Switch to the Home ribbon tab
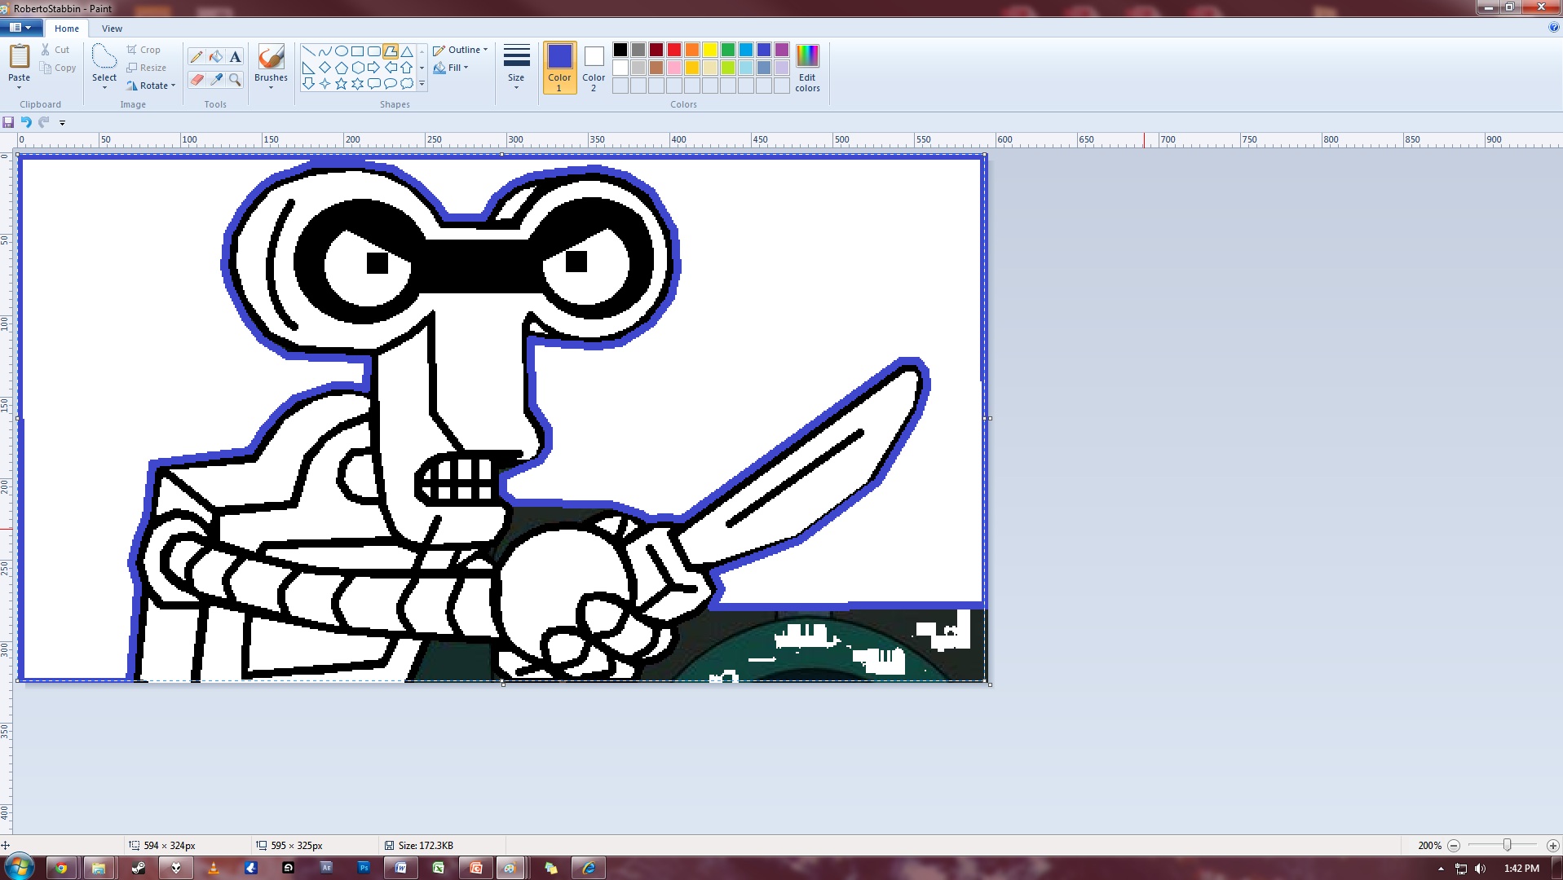 67,29
